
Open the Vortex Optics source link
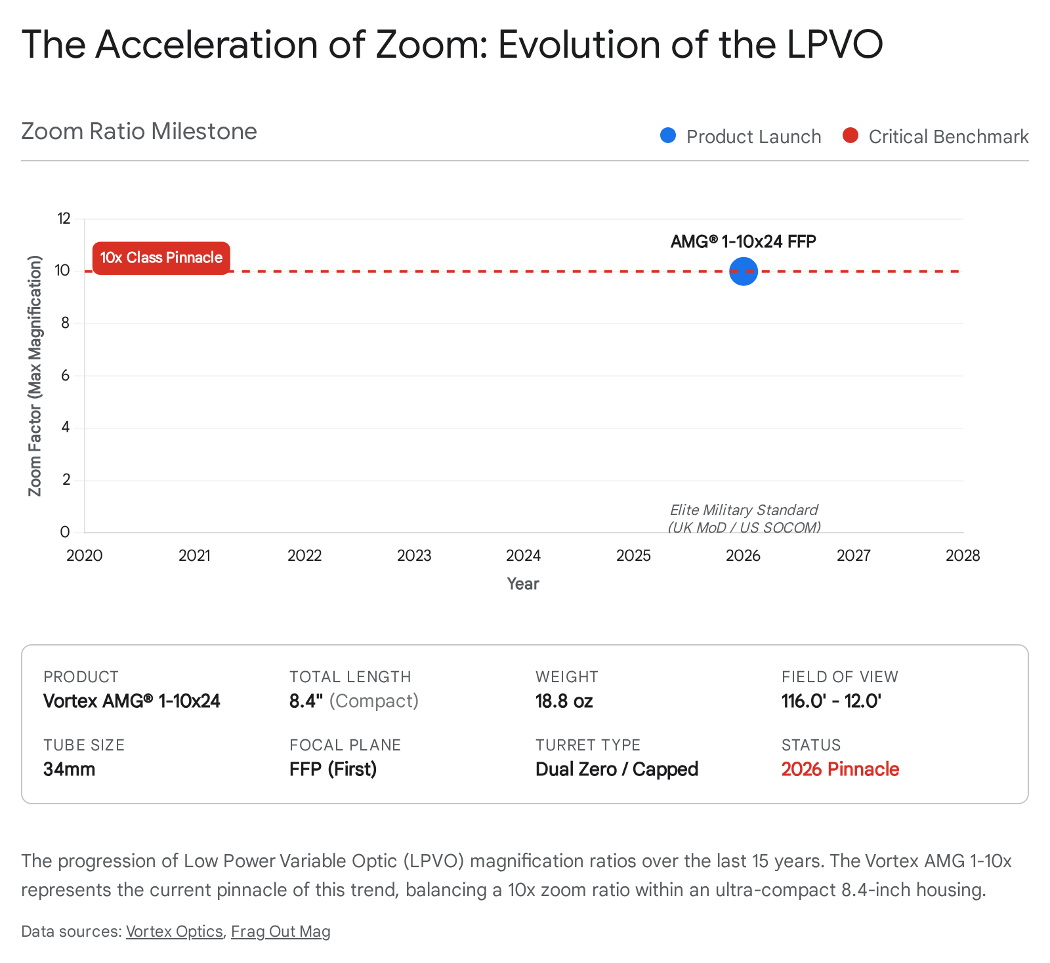[174, 932]
